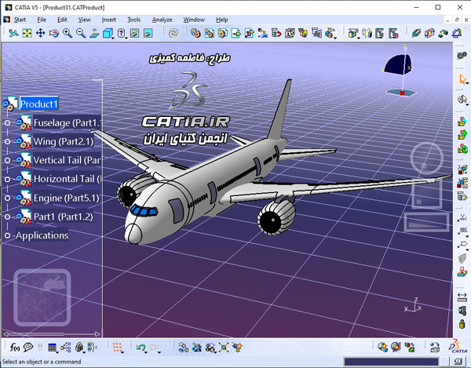Click the house-shaped icon at toolbar end
This screenshot has height=368, width=471.
[457, 33]
